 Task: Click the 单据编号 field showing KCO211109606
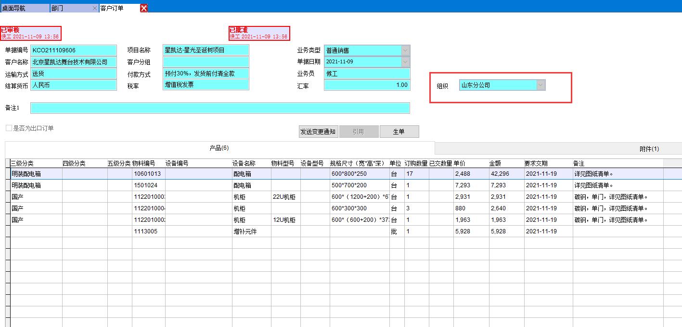coord(74,50)
